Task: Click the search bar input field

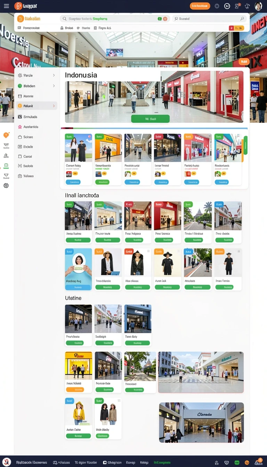Action: [x=115, y=19]
